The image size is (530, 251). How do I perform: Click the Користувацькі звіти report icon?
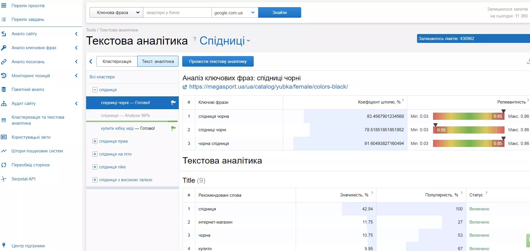click(x=4, y=137)
